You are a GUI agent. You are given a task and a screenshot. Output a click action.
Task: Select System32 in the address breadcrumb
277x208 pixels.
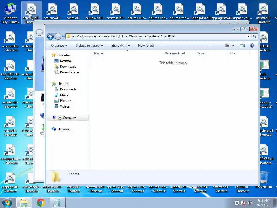click(155, 36)
